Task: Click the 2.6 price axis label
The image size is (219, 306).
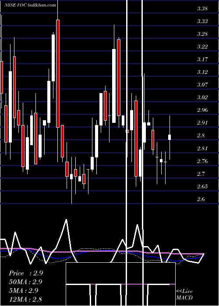Action: pyautogui.click(x=201, y=199)
